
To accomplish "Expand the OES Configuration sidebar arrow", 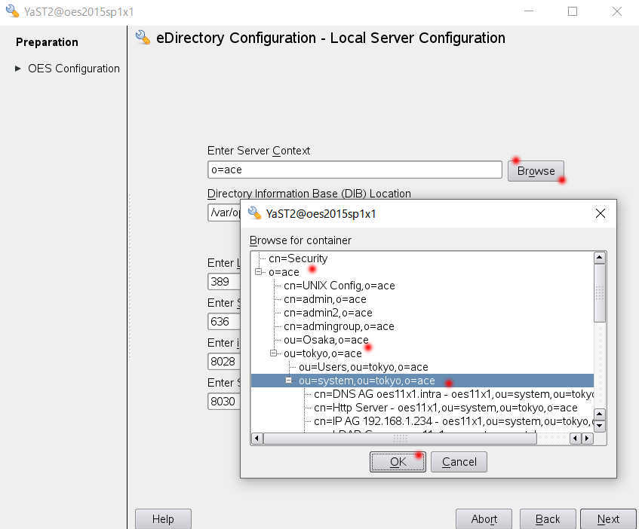I will pyautogui.click(x=17, y=69).
